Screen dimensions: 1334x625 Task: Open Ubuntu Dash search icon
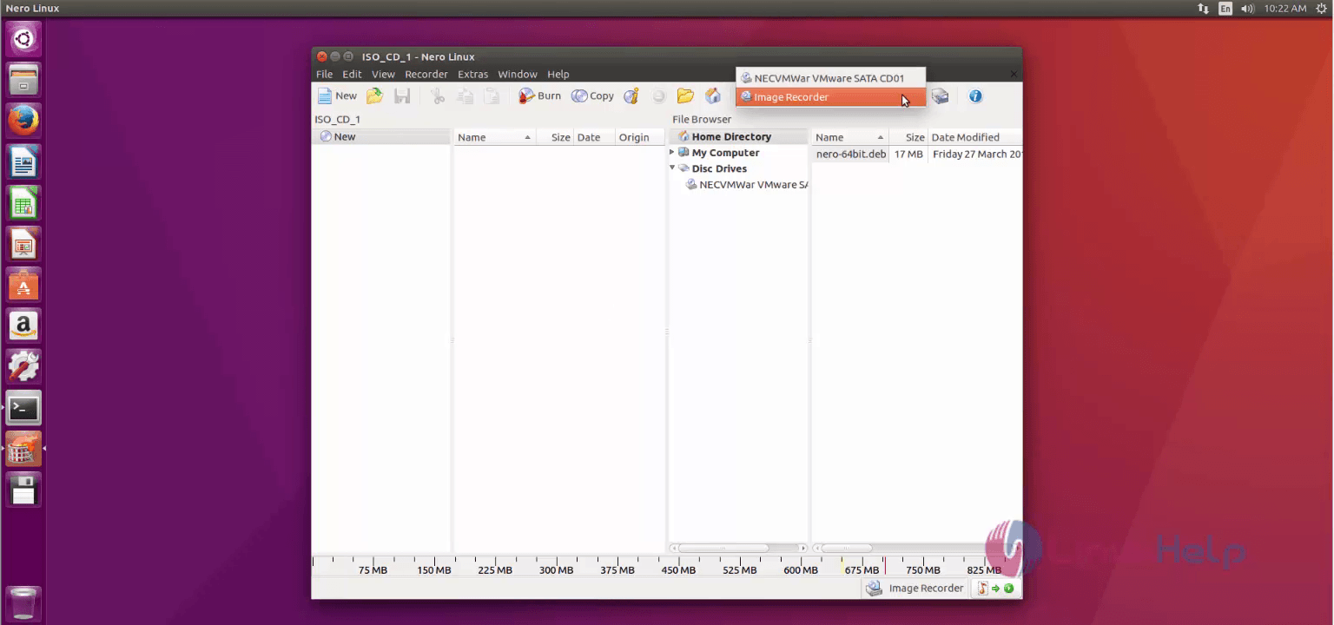click(x=23, y=39)
